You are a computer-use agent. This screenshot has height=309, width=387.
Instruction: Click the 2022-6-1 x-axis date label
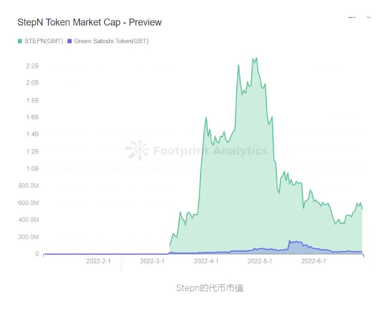click(314, 261)
